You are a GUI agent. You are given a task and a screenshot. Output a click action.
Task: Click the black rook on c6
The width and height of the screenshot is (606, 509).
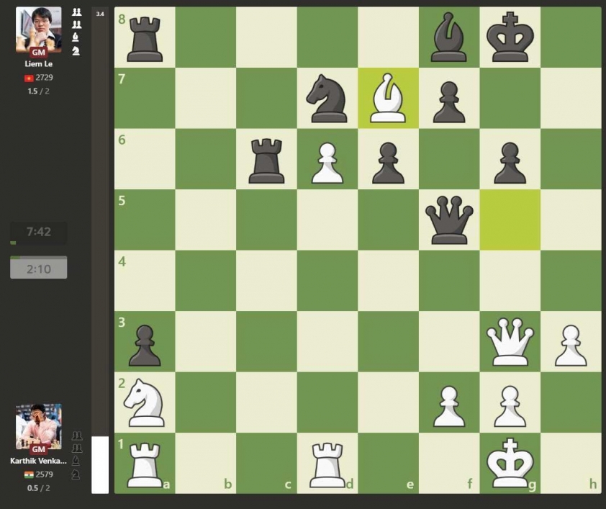(x=266, y=158)
